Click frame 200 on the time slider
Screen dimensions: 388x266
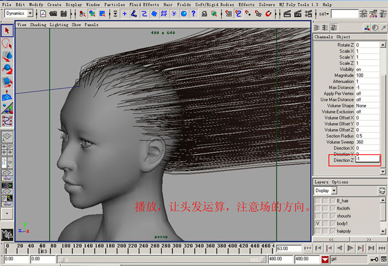point(118,248)
